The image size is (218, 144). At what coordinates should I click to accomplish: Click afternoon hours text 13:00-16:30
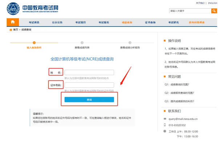[191, 136]
